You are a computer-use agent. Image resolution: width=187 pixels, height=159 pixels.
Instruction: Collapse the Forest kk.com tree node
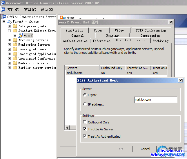click(x=4, y=21)
